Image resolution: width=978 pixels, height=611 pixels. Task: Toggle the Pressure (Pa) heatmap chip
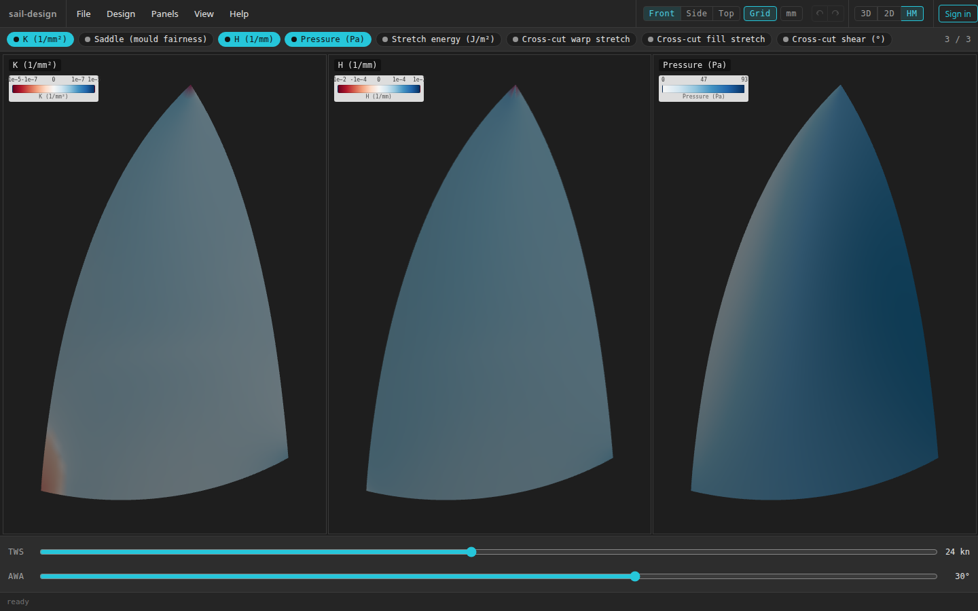pyautogui.click(x=328, y=39)
